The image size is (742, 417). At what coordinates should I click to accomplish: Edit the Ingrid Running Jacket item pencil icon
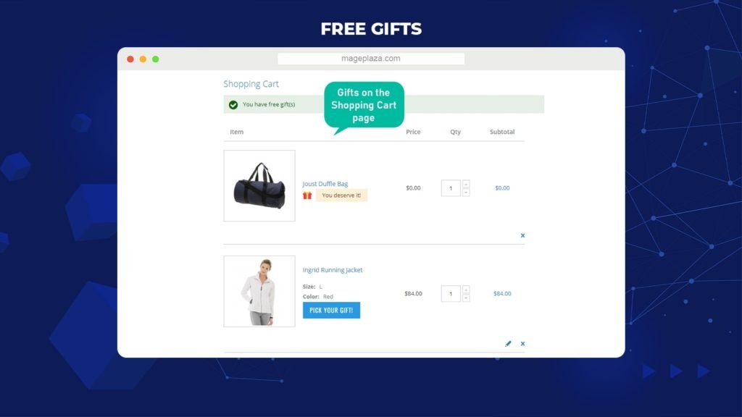(508, 344)
